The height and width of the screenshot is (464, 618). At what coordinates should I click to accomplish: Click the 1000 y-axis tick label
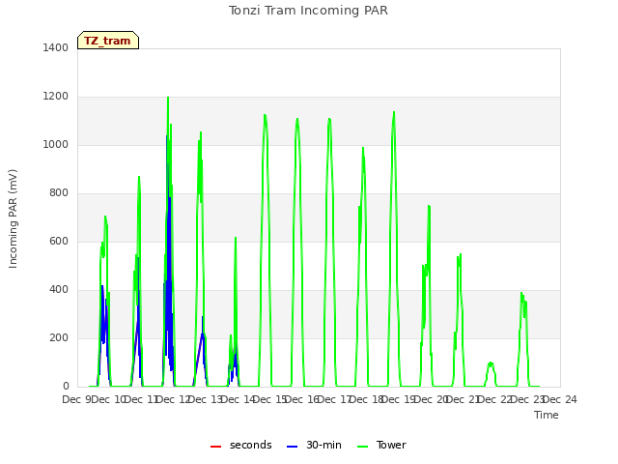coord(56,144)
